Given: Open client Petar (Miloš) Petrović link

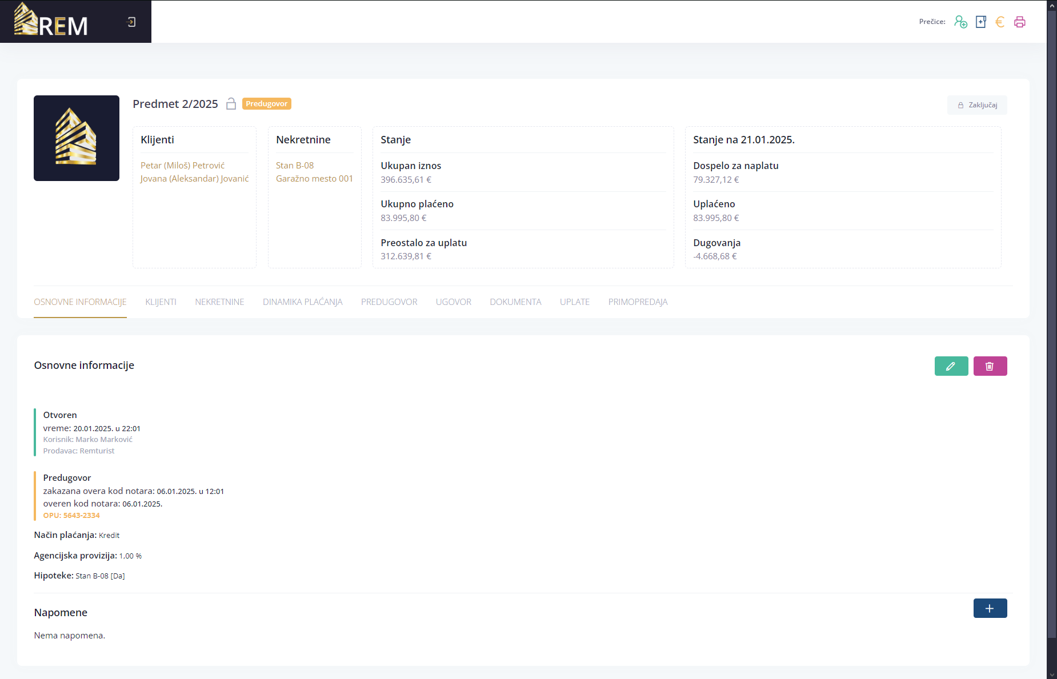Looking at the screenshot, I should pos(182,166).
